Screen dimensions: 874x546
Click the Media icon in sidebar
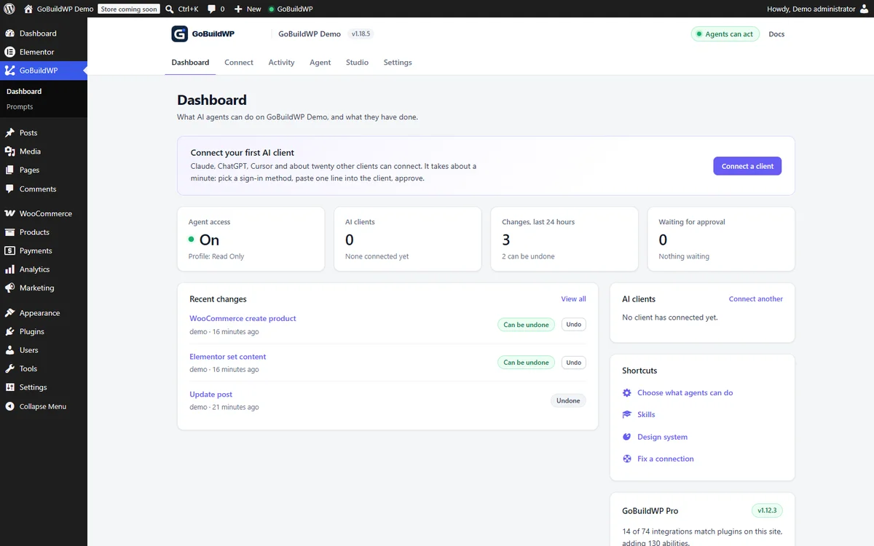point(9,151)
